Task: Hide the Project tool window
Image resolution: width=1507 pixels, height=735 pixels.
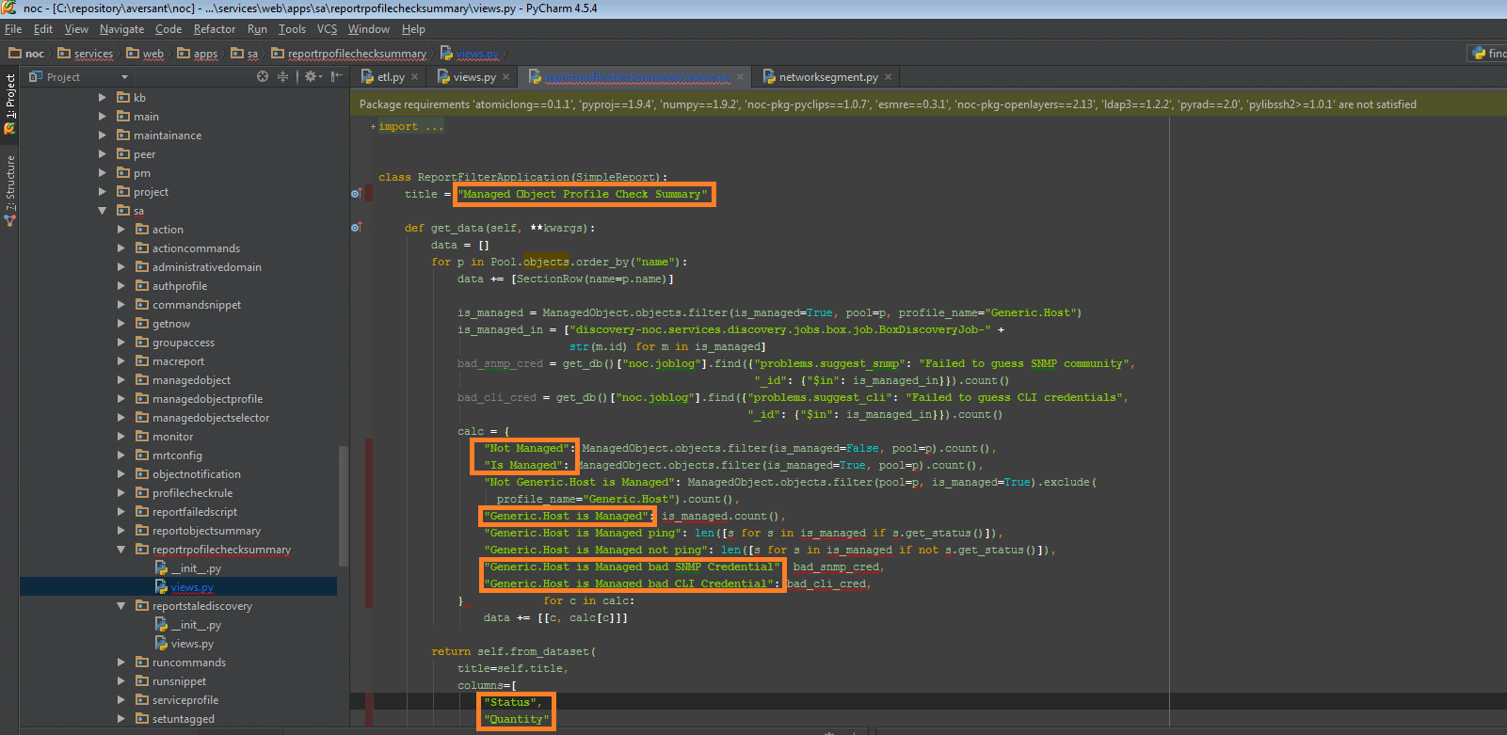Action: coord(336,77)
